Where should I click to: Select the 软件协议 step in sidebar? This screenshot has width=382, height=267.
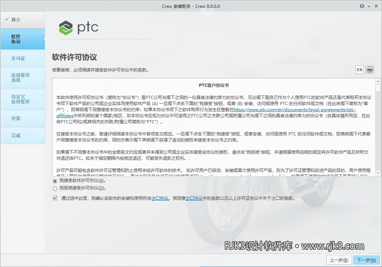coord(22,39)
